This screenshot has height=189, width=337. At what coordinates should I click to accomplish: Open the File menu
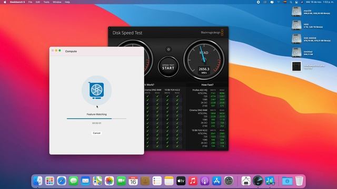click(31, 2)
